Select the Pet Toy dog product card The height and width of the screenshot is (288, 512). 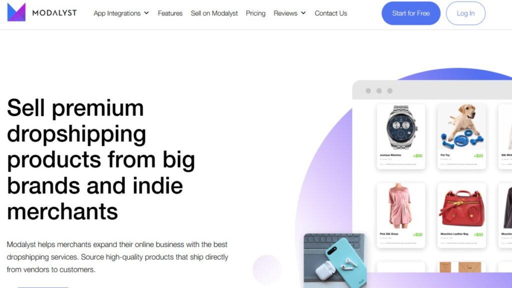point(461,136)
